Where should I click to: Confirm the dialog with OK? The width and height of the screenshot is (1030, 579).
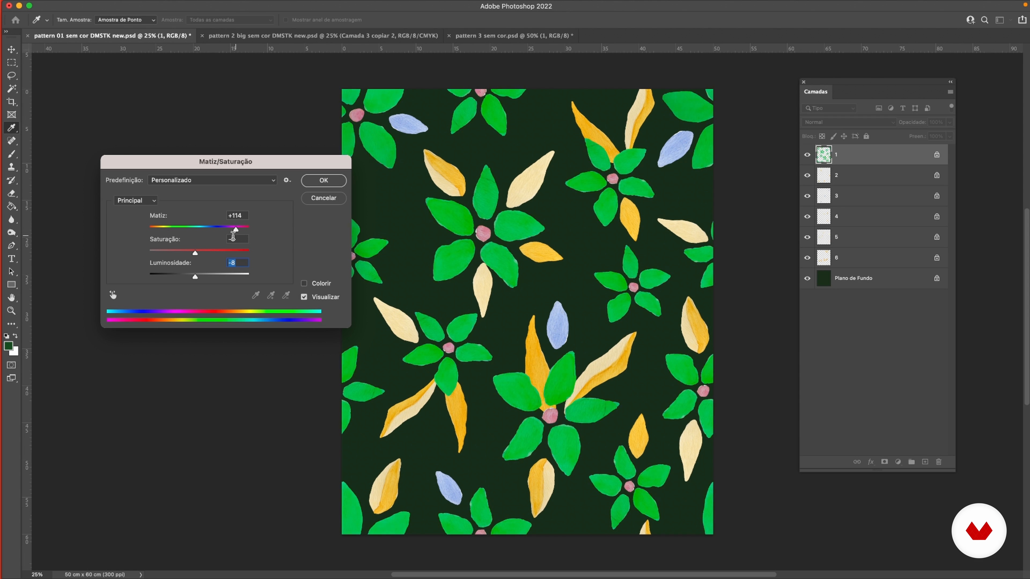pyautogui.click(x=323, y=180)
